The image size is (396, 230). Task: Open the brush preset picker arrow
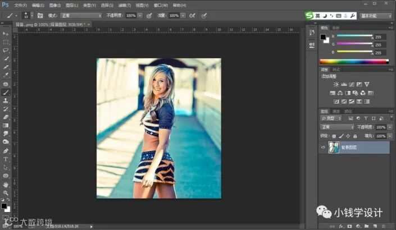click(x=32, y=16)
